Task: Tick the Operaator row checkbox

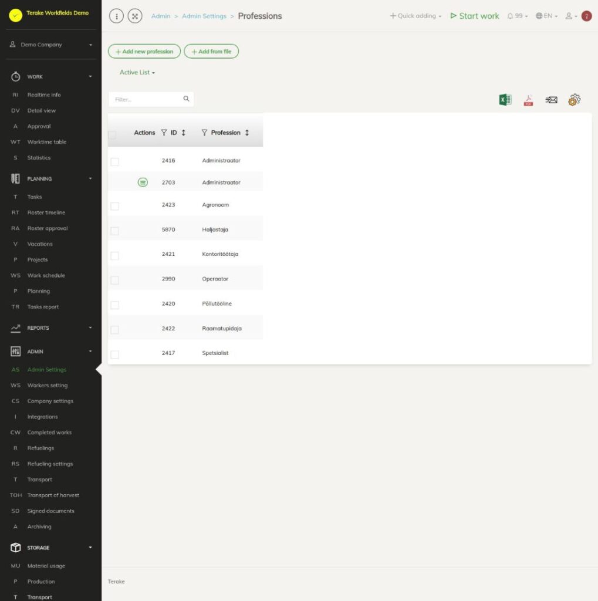Action: click(114, 280)
